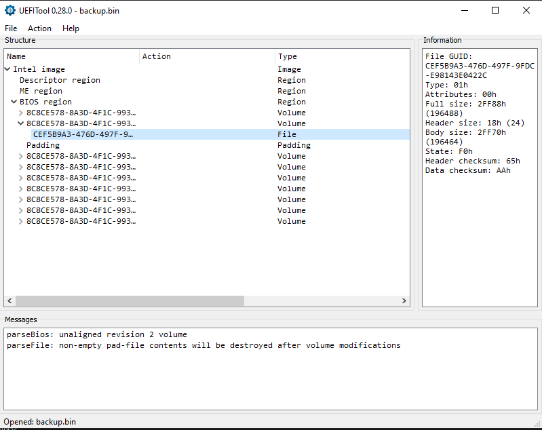Click the 'Type: 01h' line in Information
542x430 pixels.
point(446,85)
